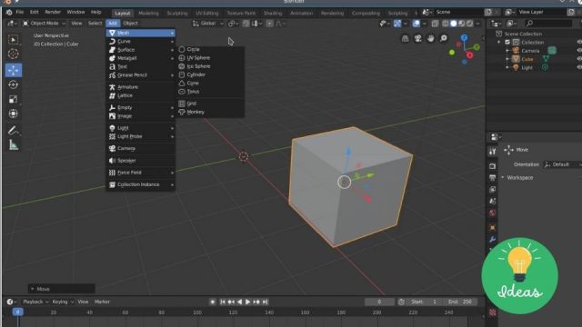This screenshot has height=327, width=582.
Task: Click the Transform tool icon
Action: [14, 114]
